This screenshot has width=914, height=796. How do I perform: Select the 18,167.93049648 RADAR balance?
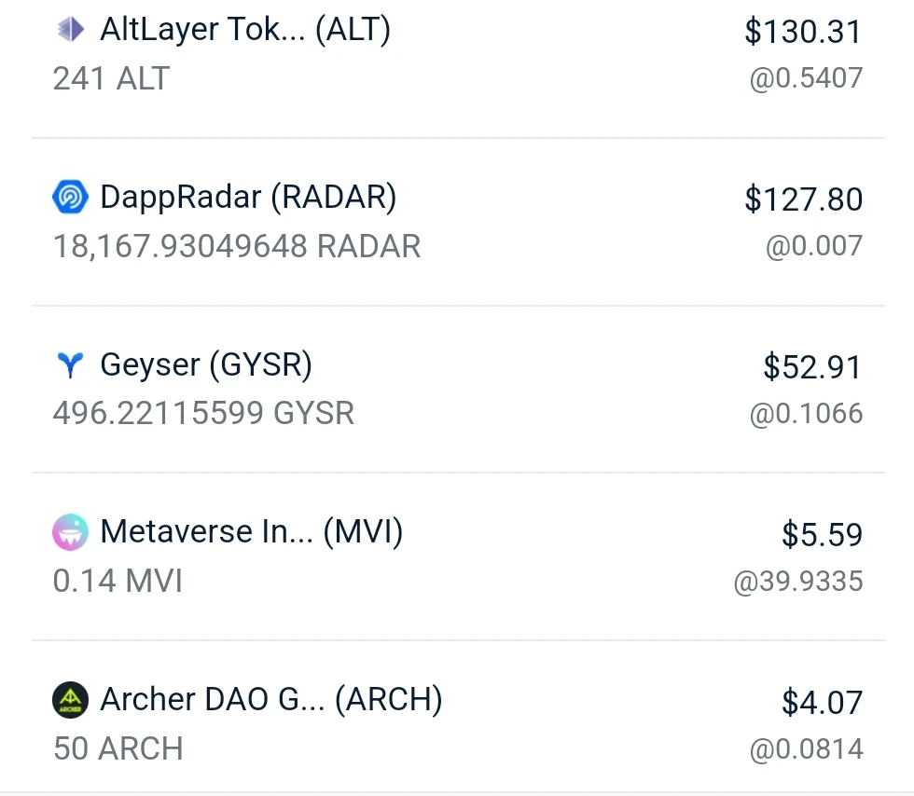(237, 246)
